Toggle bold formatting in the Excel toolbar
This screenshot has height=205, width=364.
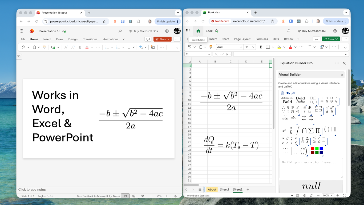click(x=261, y=47)
